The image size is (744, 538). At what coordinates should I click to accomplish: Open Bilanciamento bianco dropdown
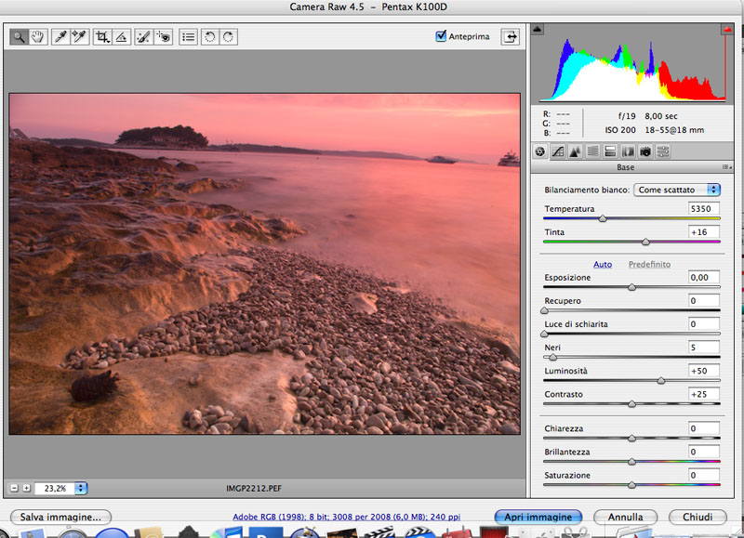tap(677, 190)
